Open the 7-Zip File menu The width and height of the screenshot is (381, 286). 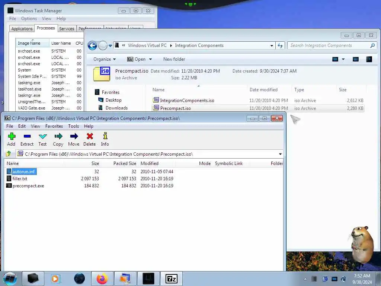(10, 126)
